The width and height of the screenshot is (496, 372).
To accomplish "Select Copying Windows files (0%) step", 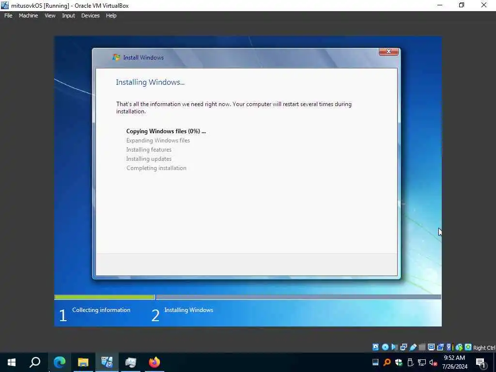I will pyautogui.click(x=166, y=131).
